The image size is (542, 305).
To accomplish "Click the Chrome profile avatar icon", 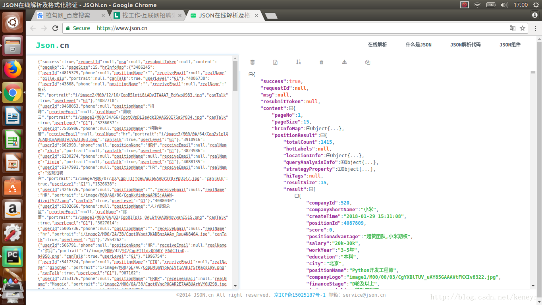I will tap(535, 15).
